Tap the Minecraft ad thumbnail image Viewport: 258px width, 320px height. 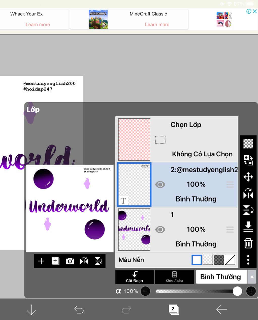point(98,19)
